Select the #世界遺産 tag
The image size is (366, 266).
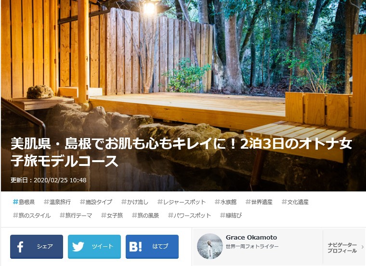tap(259, 202)
